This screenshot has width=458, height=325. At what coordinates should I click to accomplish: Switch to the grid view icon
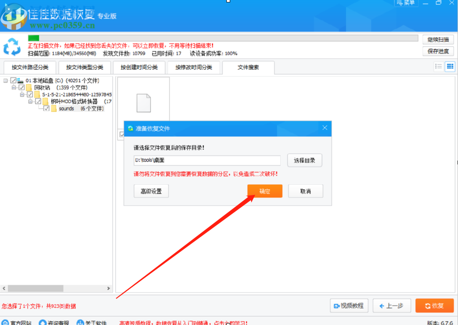(450, 66)
